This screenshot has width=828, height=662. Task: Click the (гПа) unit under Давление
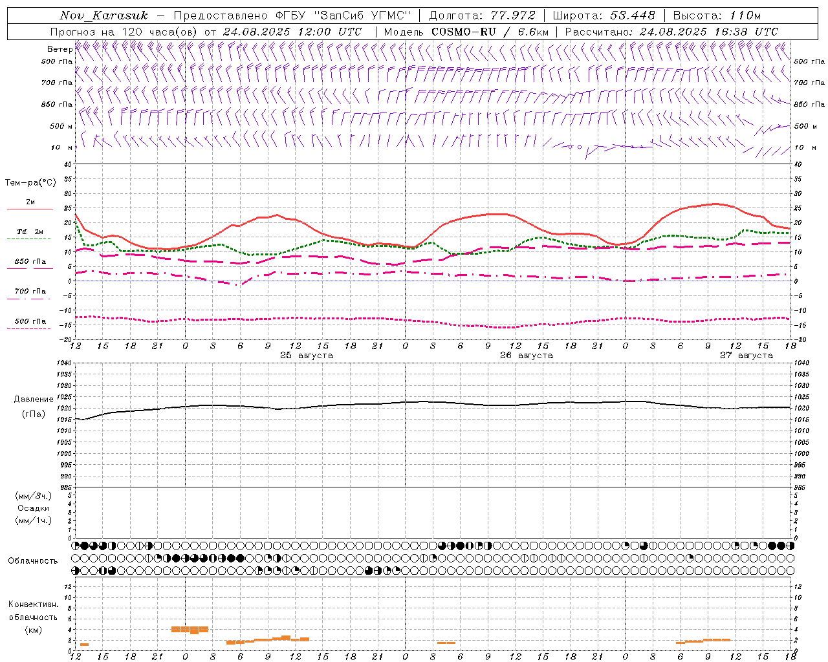coord(34,414)
